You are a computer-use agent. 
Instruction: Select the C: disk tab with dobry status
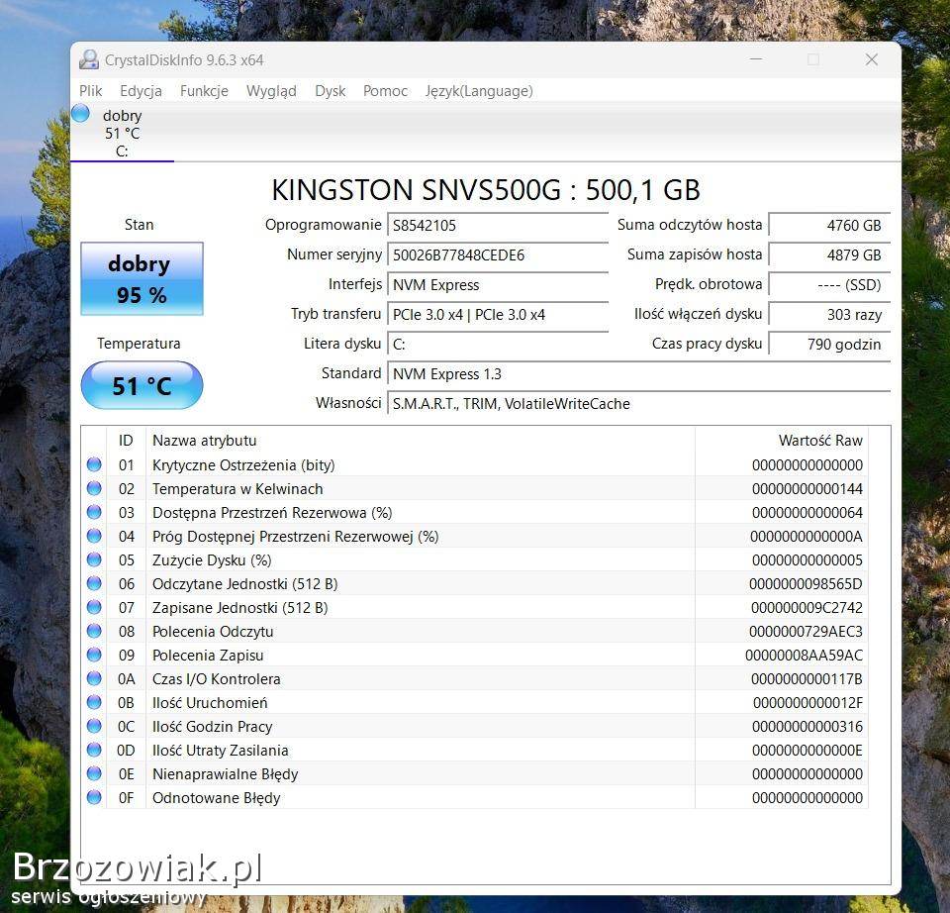[122, 134]
